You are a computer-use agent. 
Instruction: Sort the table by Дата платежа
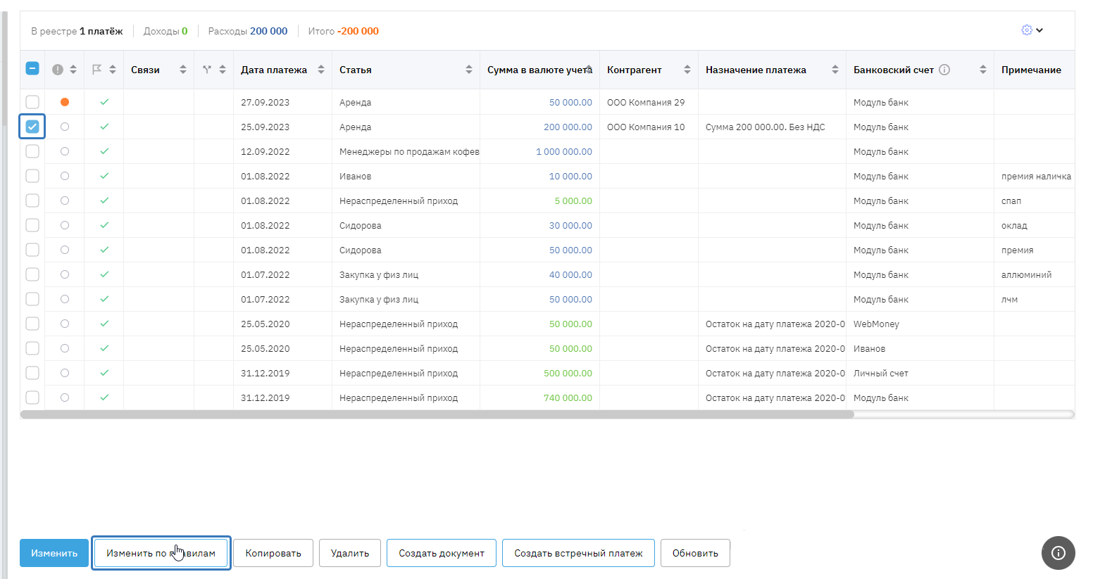pos(321,70)
